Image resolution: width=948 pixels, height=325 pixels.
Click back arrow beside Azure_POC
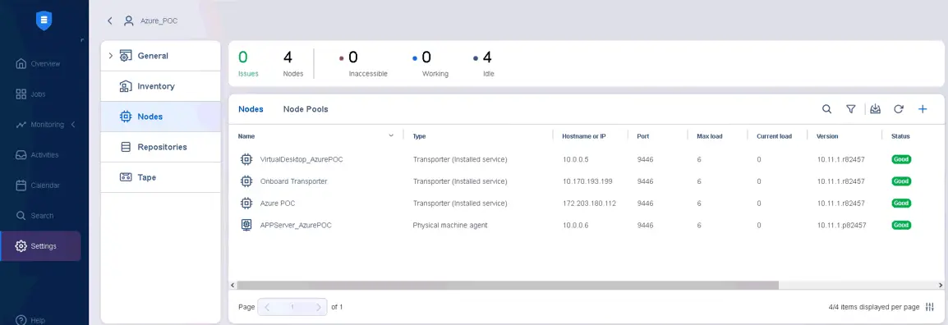(110, 21)
